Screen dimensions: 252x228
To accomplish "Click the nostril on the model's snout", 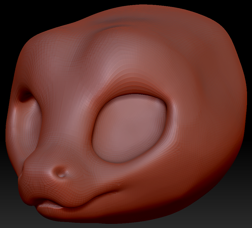I will click(61, 172).
